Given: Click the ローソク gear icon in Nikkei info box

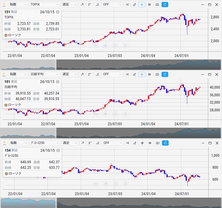Looking at the screenshot, I should tap(6, 105).
